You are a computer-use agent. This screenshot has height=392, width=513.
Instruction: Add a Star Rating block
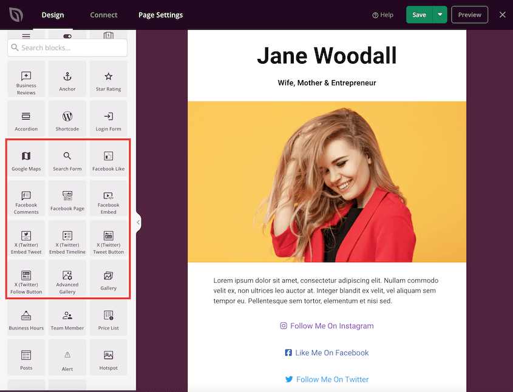pos(108,78)
